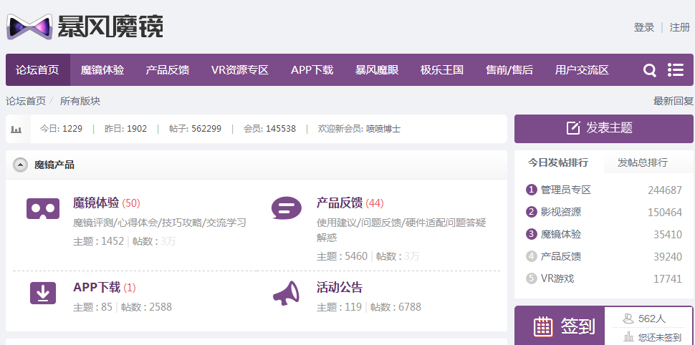The width and height of the screenshot is (695, 345).
Task: Go to VR资源专区 nav item
Action: [240, 70]
